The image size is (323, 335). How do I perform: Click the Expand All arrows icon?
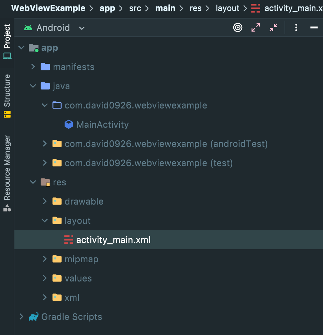(x=256, y=28)
